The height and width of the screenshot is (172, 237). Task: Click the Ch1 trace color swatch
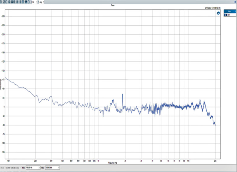tap(226, 15)
